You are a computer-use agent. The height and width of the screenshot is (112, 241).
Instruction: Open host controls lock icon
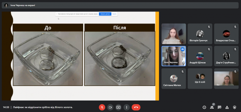[234, 107]
